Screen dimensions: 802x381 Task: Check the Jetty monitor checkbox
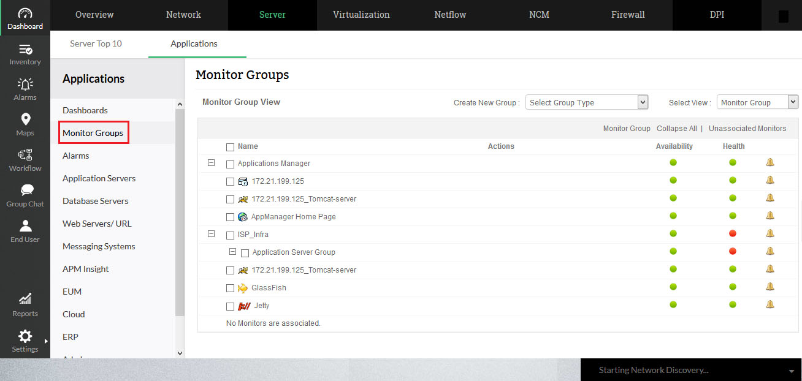[231, 306]
